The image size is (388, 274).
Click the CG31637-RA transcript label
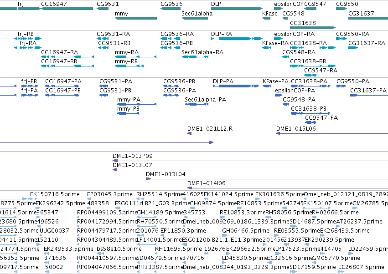367,43
